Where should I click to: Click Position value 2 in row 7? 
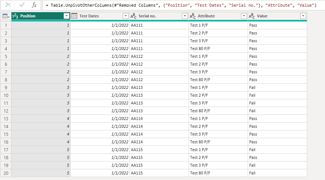click(41, 72)
